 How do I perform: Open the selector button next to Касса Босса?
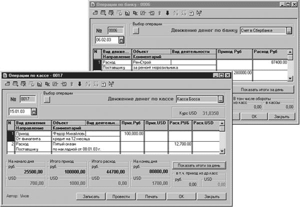tap(221, 99)
